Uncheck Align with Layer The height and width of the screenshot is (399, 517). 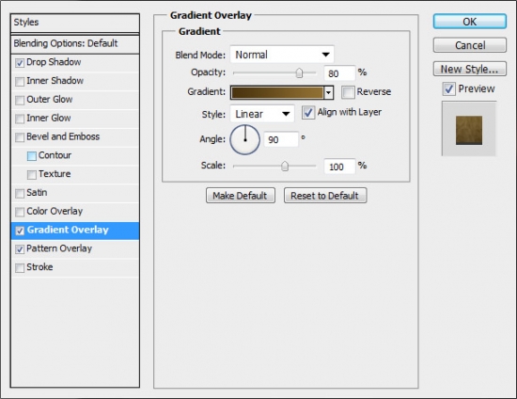pos(308,113)
